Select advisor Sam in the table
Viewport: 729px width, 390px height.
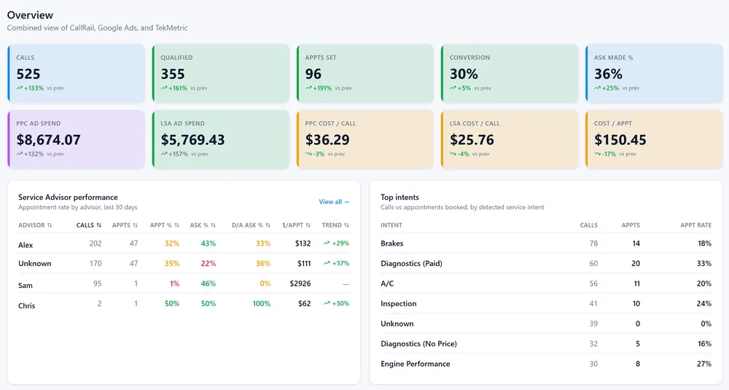25,286
